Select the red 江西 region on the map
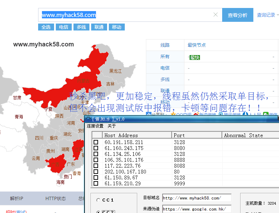Screen dimensions: 279x213 78,150
